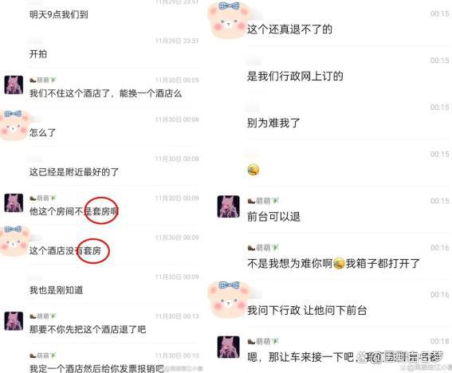Click the purple avatar beside 我们不住这个酒店了

pyautogui.click(x=14, y=84)
